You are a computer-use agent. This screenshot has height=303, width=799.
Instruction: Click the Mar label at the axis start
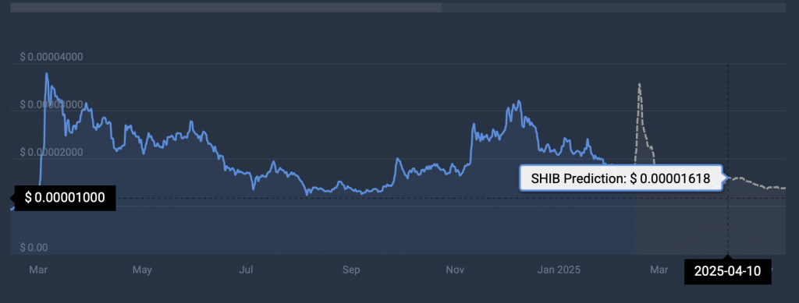tap(38, 270)
